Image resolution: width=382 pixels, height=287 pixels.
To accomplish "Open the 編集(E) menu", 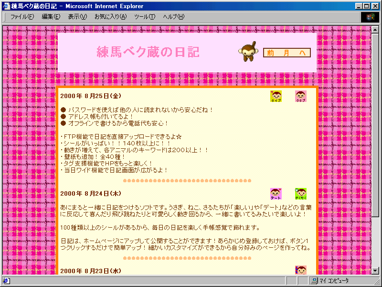I will (x=51, y=17).
